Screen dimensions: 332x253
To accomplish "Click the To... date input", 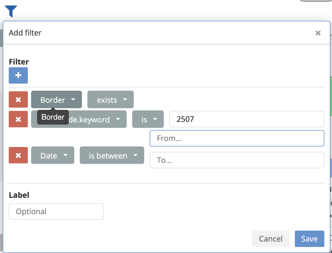I will point(237,160).
